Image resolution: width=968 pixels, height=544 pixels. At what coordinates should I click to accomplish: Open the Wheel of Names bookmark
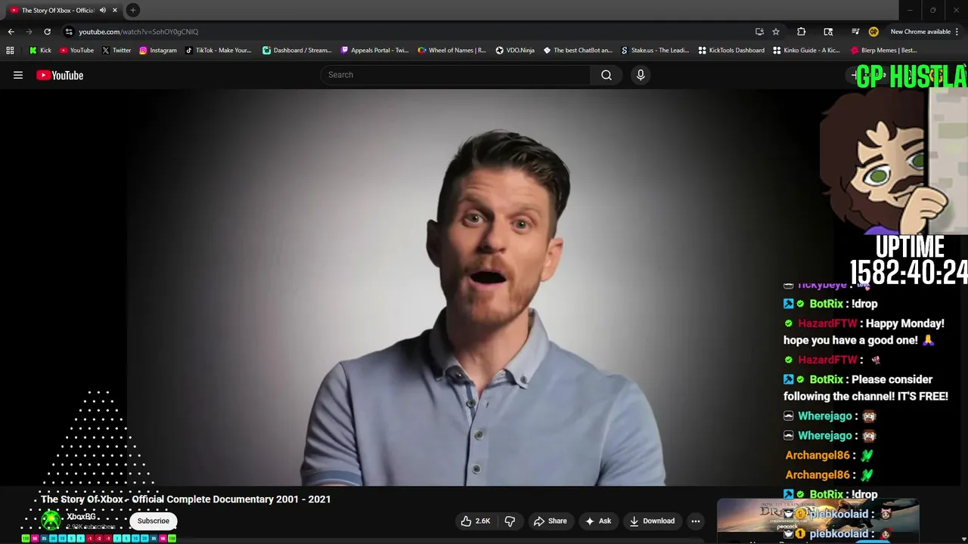452,50
